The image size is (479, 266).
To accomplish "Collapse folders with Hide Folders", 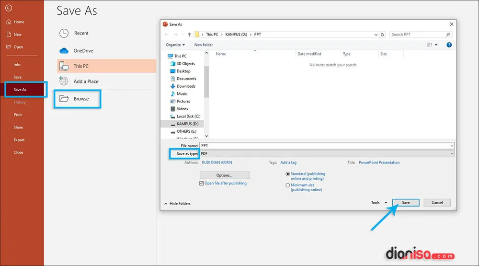I will tap(177, 203).
